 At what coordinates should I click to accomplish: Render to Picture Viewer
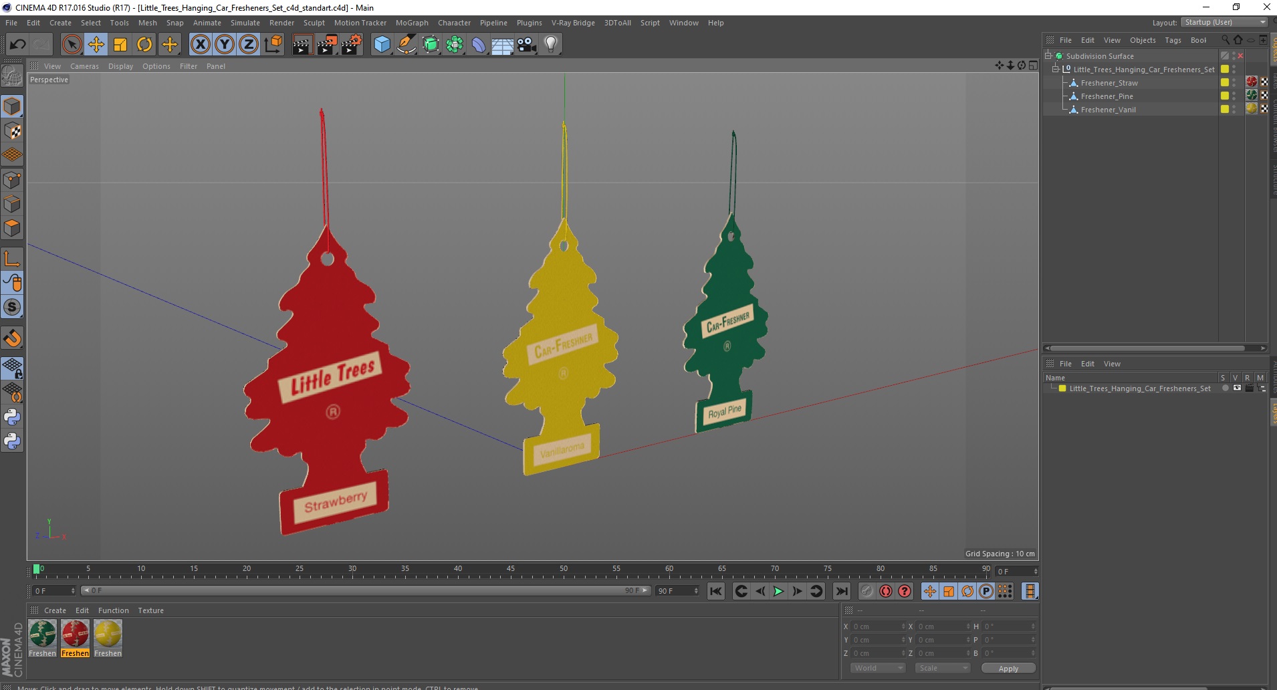[327, 45]
